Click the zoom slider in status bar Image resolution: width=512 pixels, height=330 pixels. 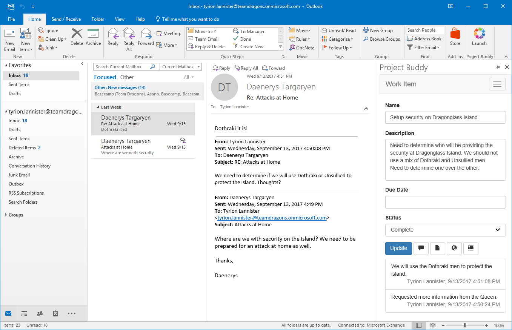(465, 325)
